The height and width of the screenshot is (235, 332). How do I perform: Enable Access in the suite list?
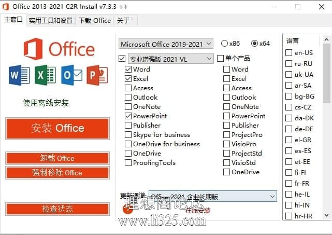128,88
